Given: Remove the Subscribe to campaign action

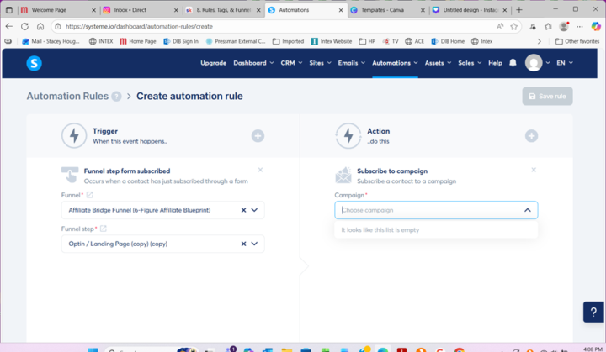Looking at the screenshot, I should (x=534, y=170).
